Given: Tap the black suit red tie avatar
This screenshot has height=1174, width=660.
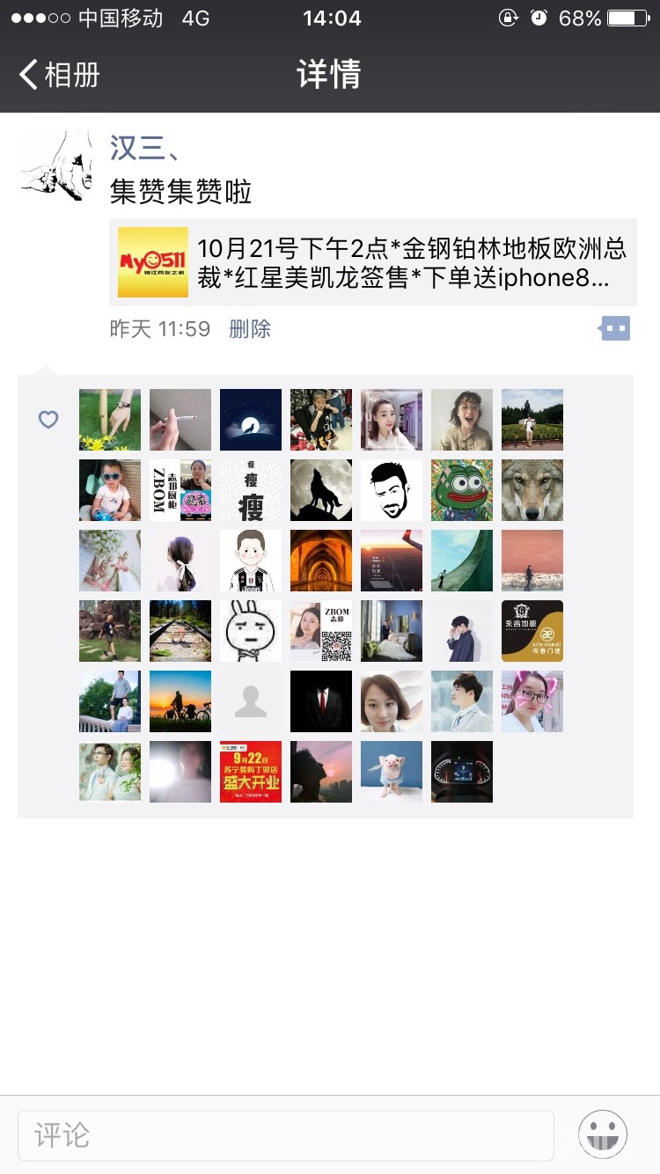Looking at the screenshot, I should (x=321, y=701).
